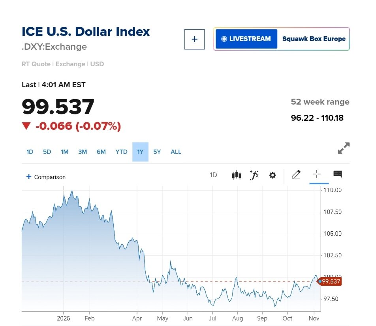Open the chart comments icon
Image resolution: width=376 pixels, height=326 pixels.
coord(338,174)
